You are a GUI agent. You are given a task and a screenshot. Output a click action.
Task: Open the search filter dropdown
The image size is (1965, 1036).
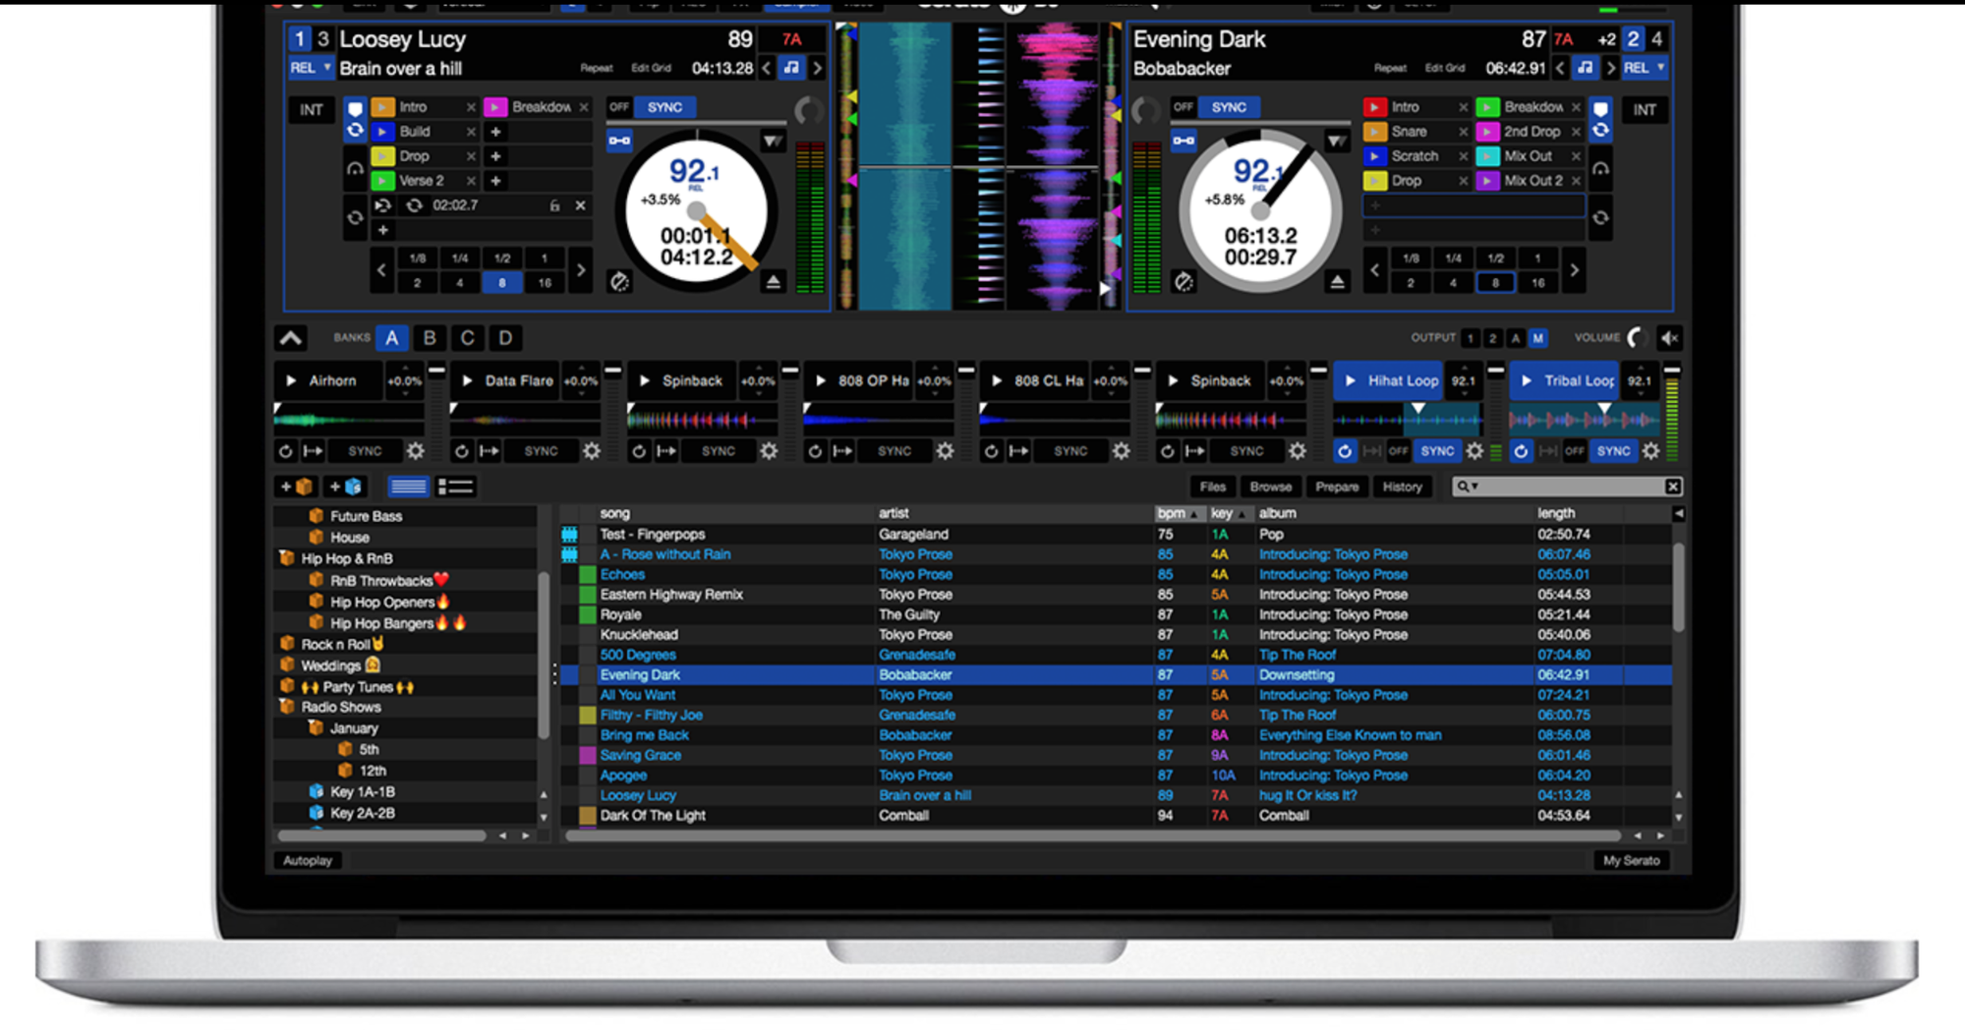click(x=1476, y=486)
